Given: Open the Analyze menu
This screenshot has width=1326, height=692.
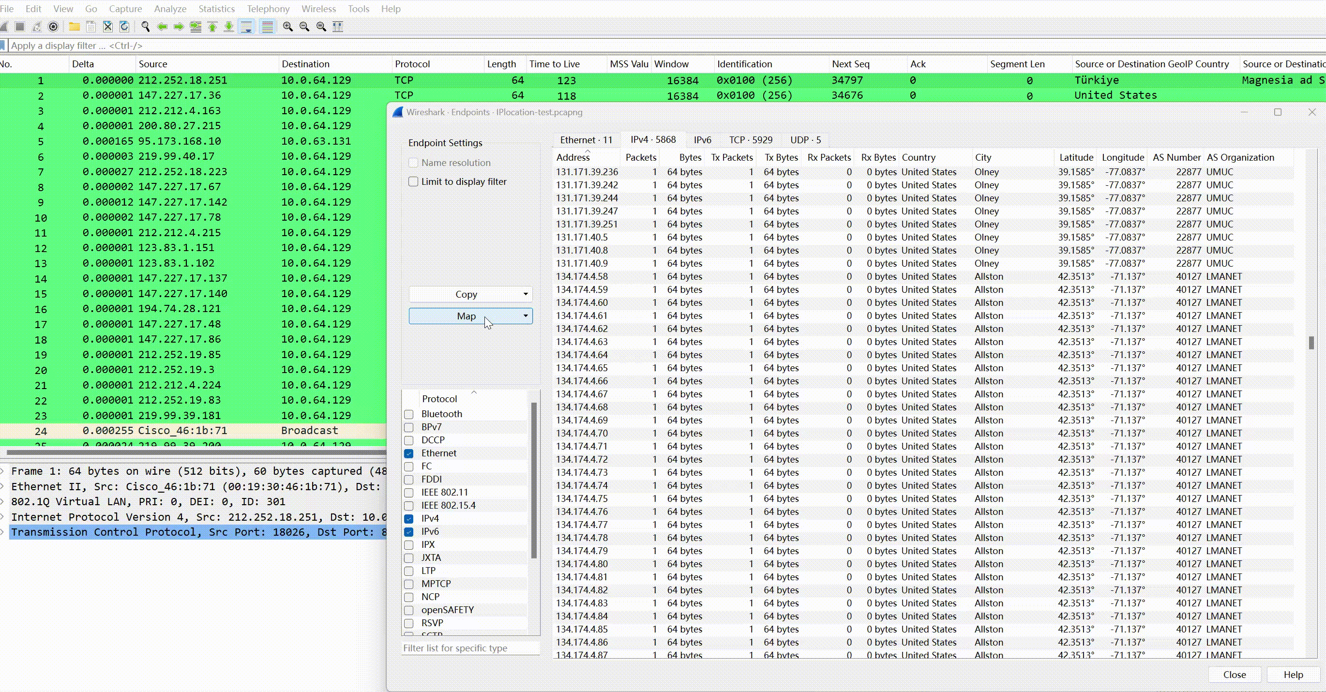Looking at the screenshot, I should tap(170, 9).
